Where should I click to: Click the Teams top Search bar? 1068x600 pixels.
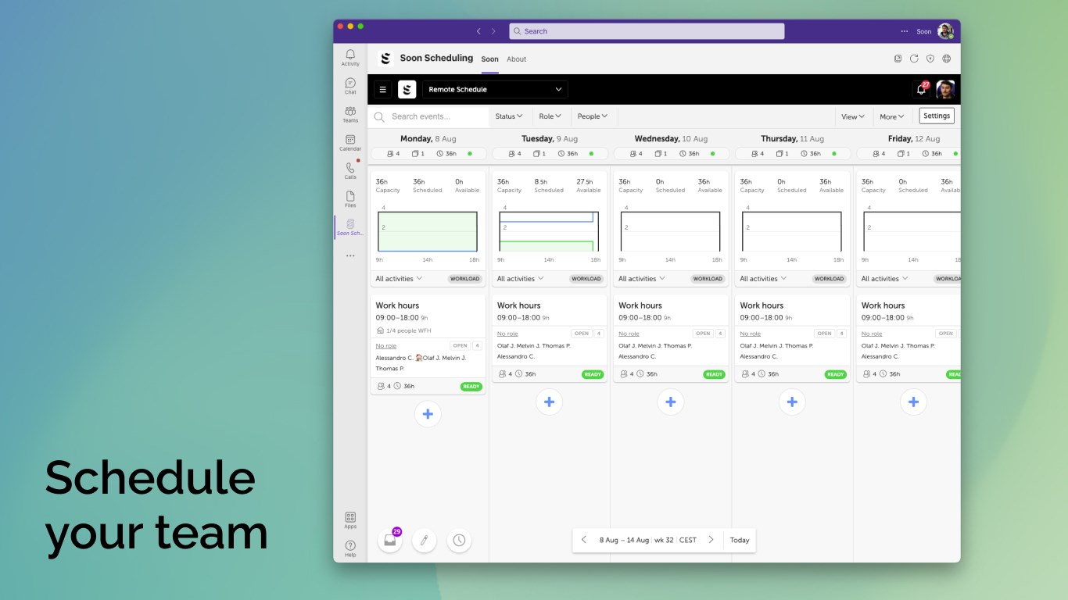click(x=647, y=31)
